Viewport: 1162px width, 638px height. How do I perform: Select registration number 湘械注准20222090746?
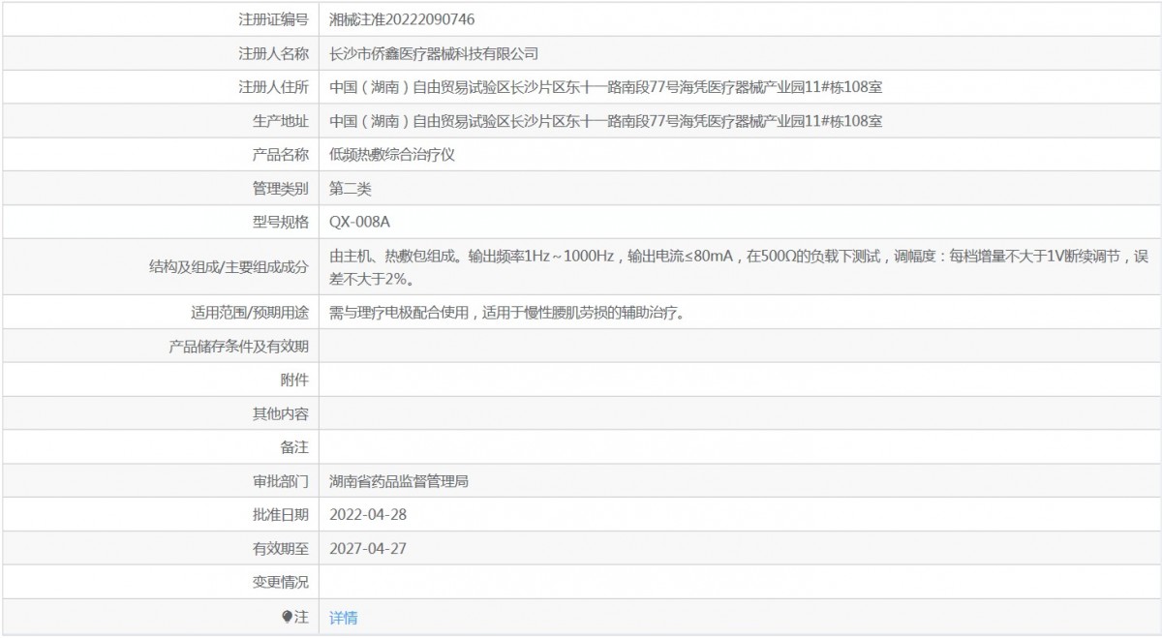tap(402, 19)
